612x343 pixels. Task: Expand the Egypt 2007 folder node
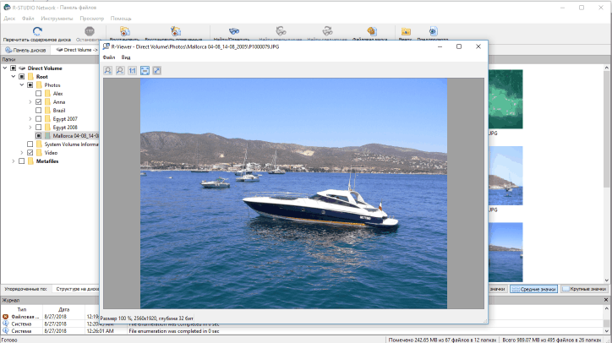tap(30, 119)
